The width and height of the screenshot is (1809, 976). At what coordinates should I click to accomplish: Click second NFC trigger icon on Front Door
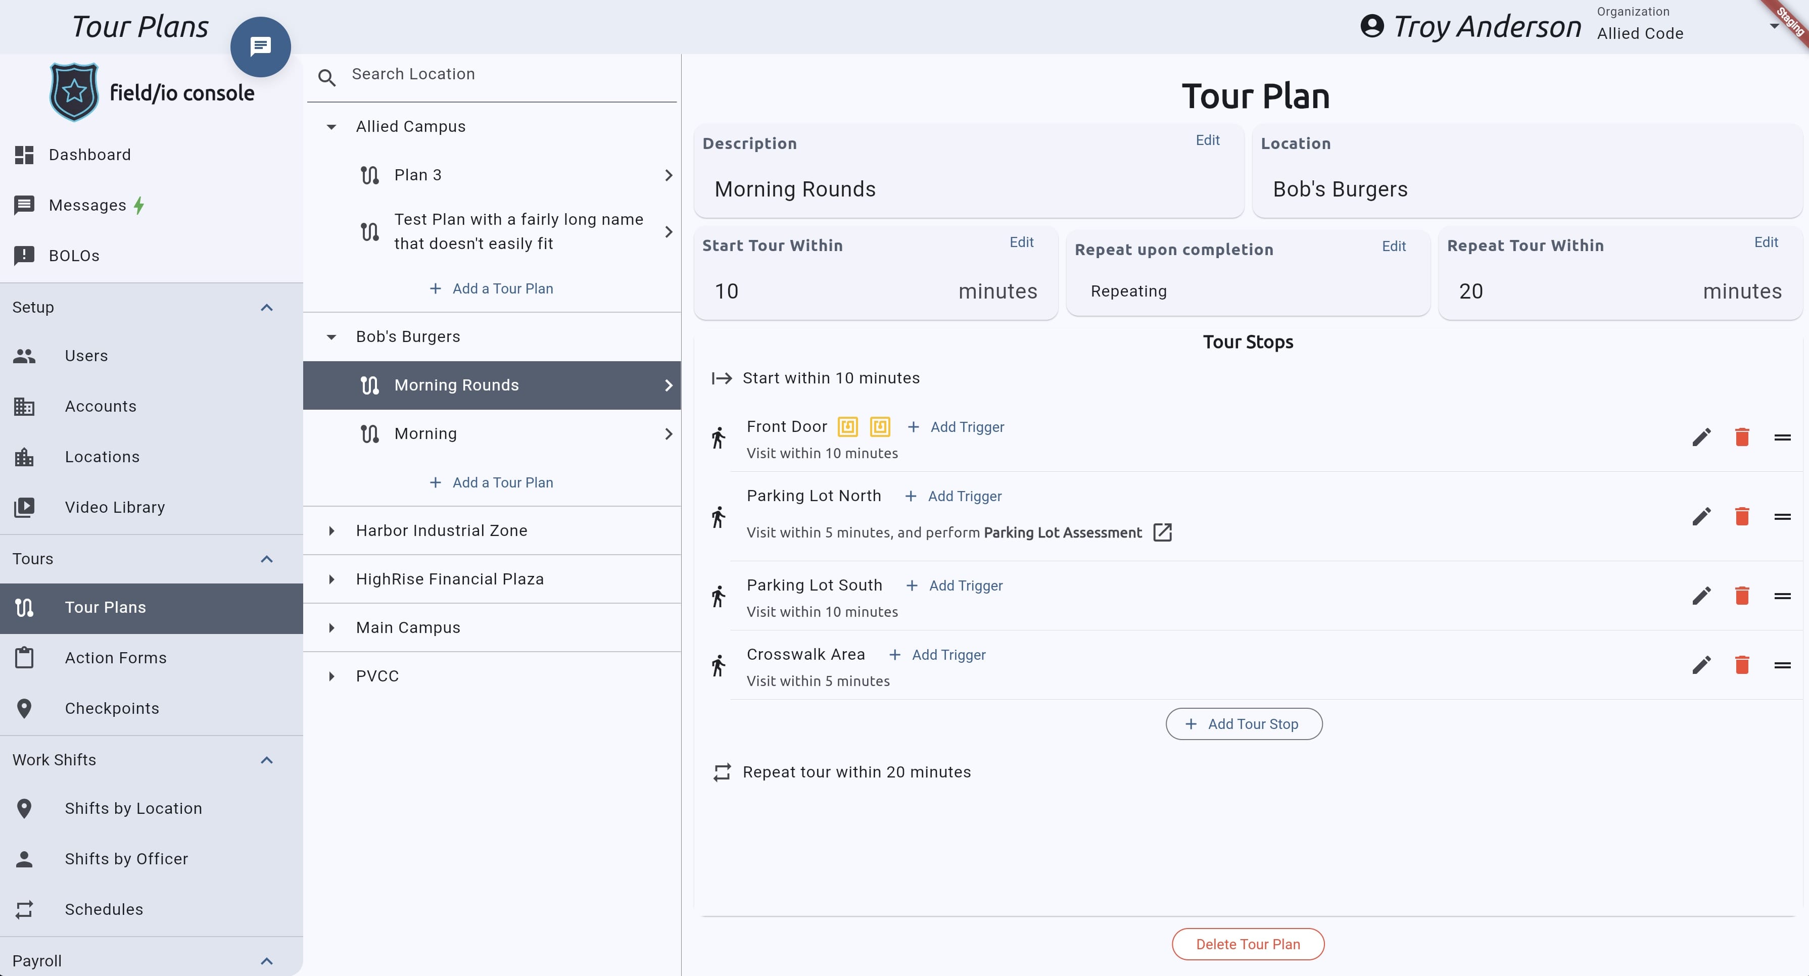coord(880,427)
